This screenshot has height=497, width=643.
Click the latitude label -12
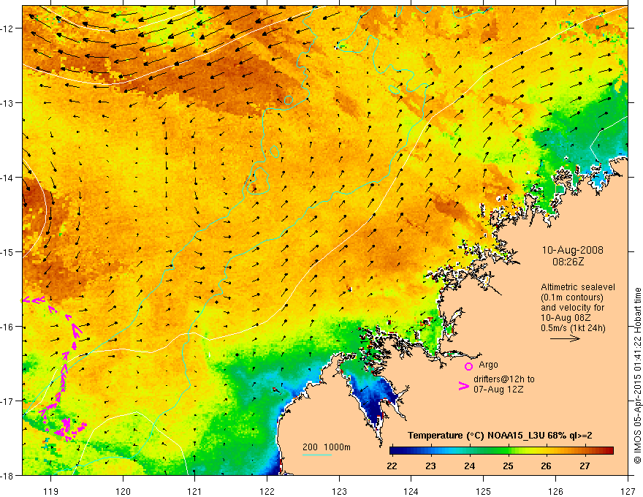coord(8,29)
